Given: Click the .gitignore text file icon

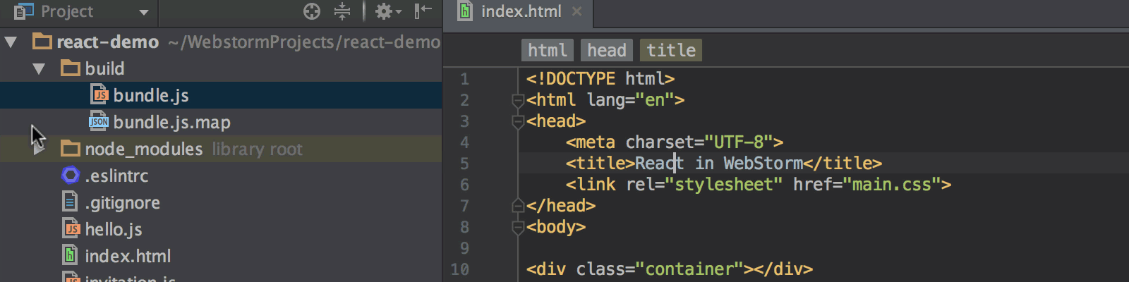Looking at the screenshot, I should click(x=71, y=202).
